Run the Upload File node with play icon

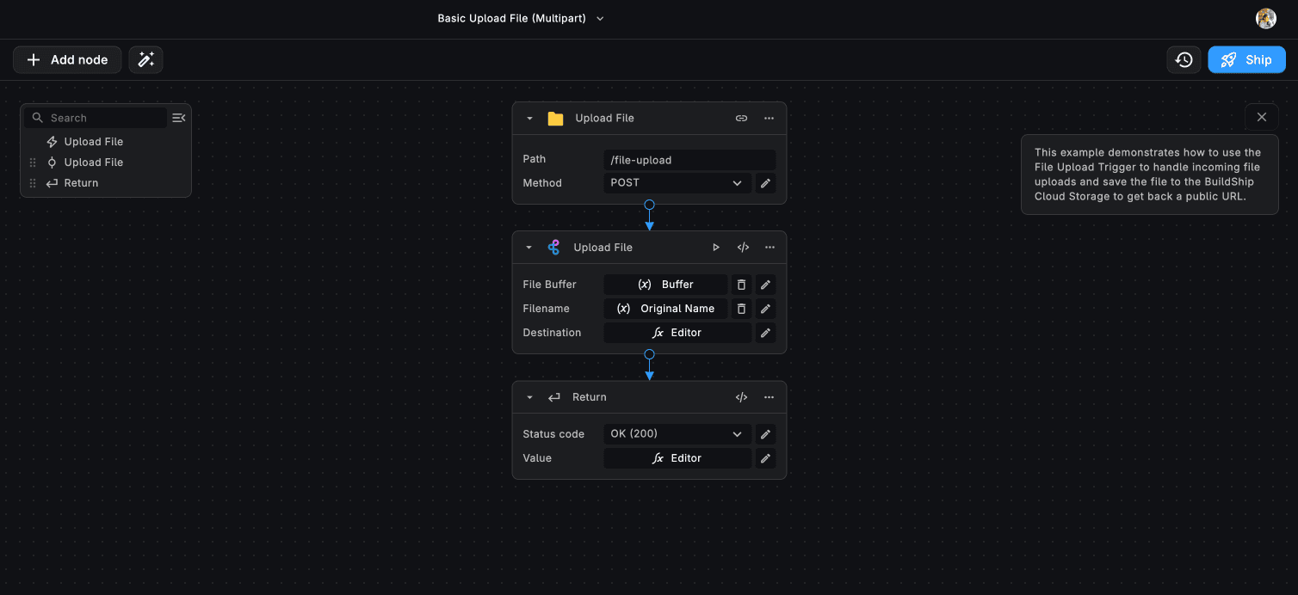[716, 247]
